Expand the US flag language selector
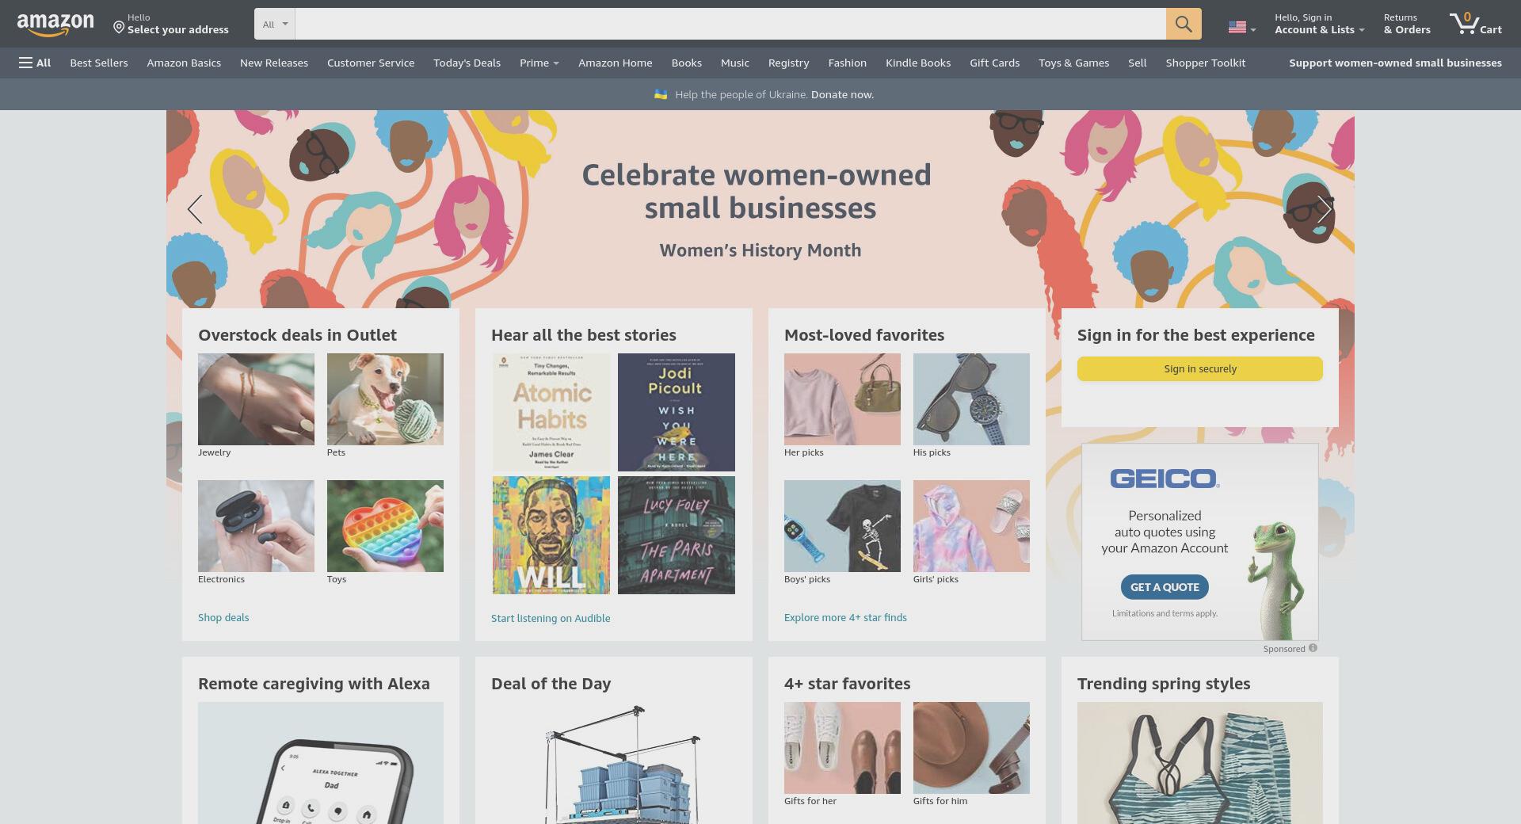The image size is (1521, 824). click(1242, 27)
